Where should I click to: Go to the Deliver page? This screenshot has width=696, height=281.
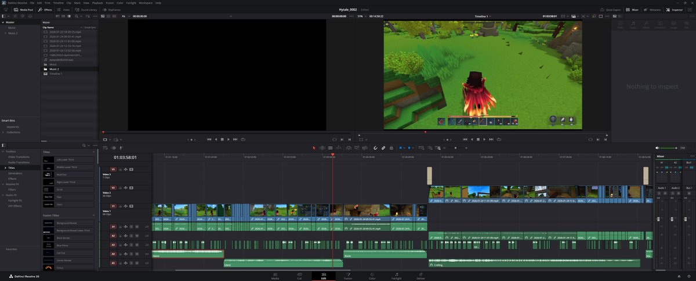420,276
